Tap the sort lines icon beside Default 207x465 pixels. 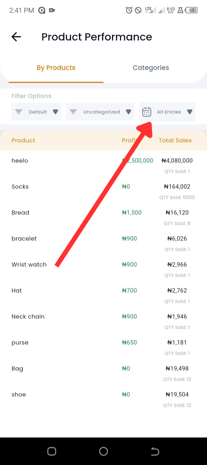click(19, 112)
